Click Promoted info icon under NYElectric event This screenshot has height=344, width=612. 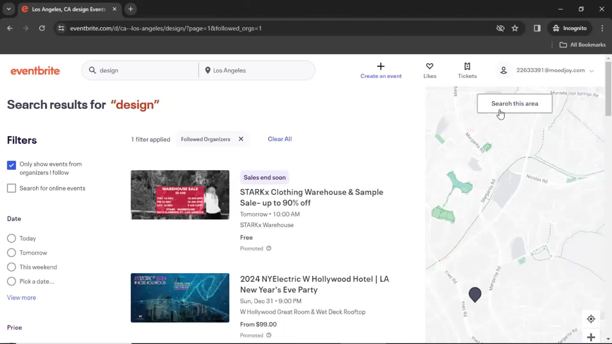click(269, 335)
